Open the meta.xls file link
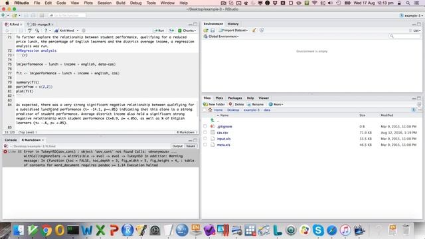This screenshot has width=425, height=239. pyautogui.click(x=223, y=145)
